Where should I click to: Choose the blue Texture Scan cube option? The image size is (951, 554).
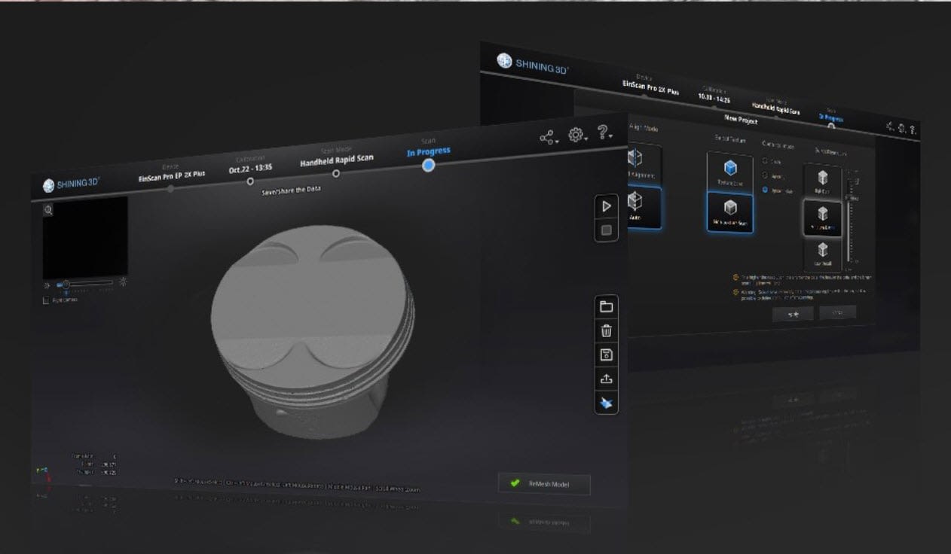pos(729,170)
